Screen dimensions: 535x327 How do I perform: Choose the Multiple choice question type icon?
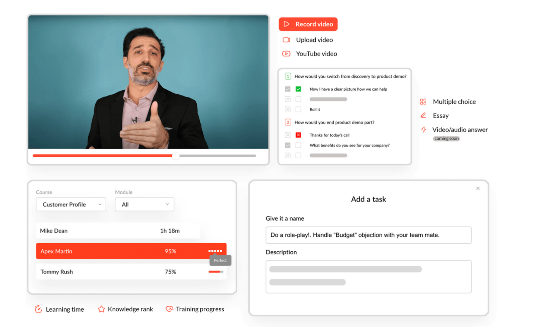[x=423, y=101]
